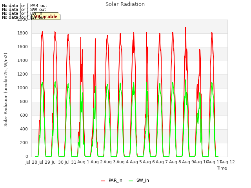Click the Jul 28 x-axis label

[31, 162]
